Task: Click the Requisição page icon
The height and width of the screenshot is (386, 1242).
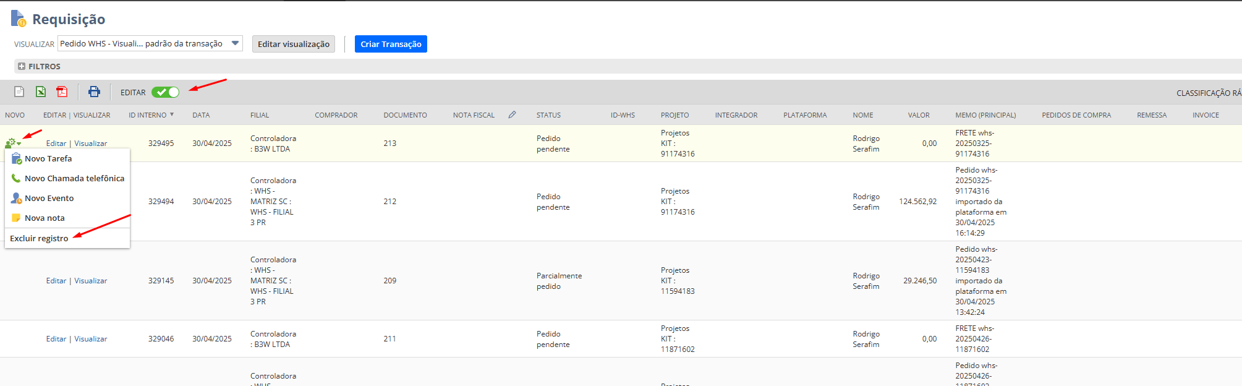Action: tap(19, 19)
